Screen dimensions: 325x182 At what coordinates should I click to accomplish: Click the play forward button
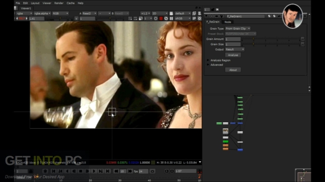tap(94, 171)
